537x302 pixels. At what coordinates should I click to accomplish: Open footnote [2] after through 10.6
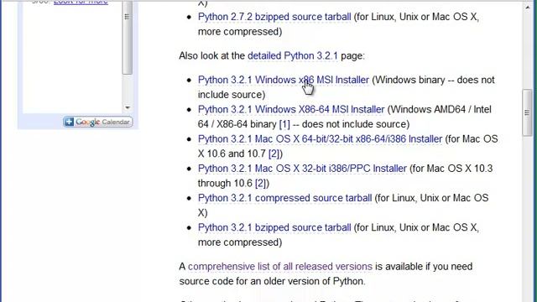tap(261, 183)
